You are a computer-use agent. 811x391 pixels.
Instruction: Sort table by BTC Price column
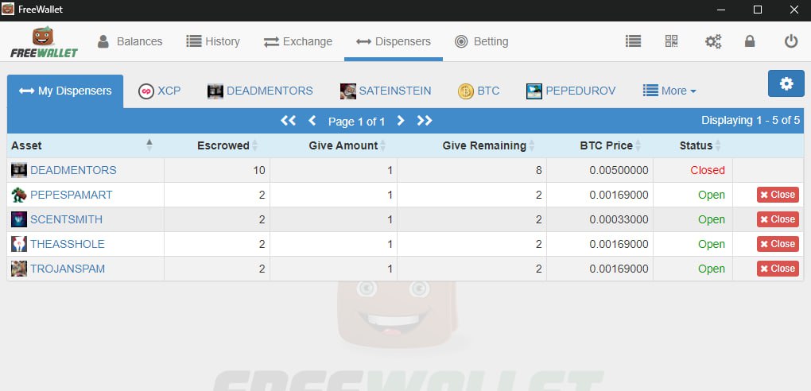pyautogui.click(x=600, y=146)
